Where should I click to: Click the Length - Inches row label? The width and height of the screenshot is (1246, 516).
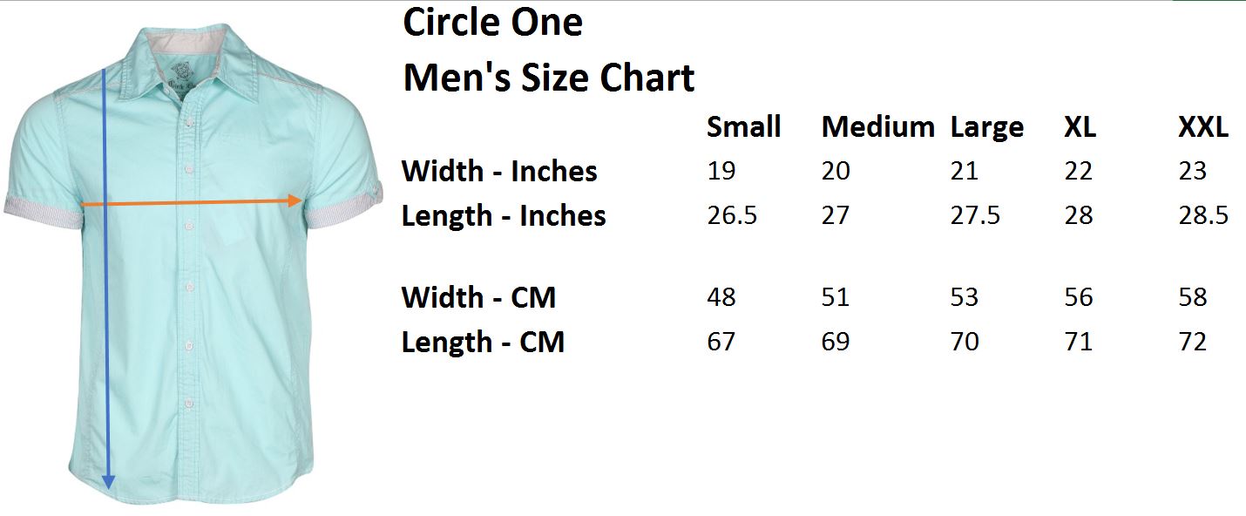(x=504, y=215)
